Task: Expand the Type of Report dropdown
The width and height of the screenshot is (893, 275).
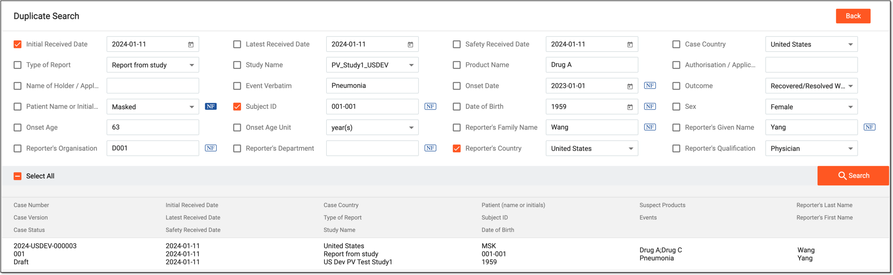Action: click(x=153, y=65)
